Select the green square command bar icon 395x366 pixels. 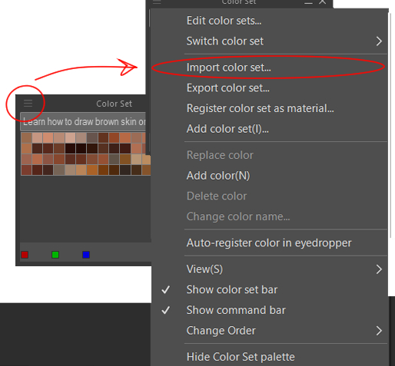(55, 255)
